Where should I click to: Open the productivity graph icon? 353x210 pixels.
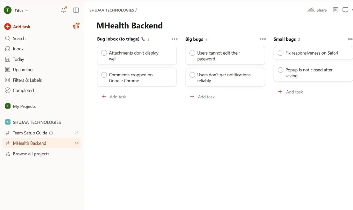pos(76,26)
